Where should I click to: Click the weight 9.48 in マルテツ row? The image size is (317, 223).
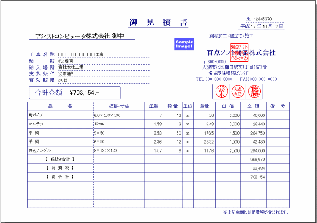click(x=210, y=124)
